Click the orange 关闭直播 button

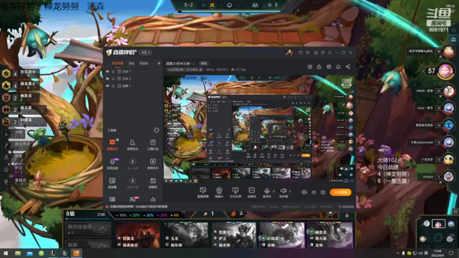pyautogui.click(x=340, y=192)
